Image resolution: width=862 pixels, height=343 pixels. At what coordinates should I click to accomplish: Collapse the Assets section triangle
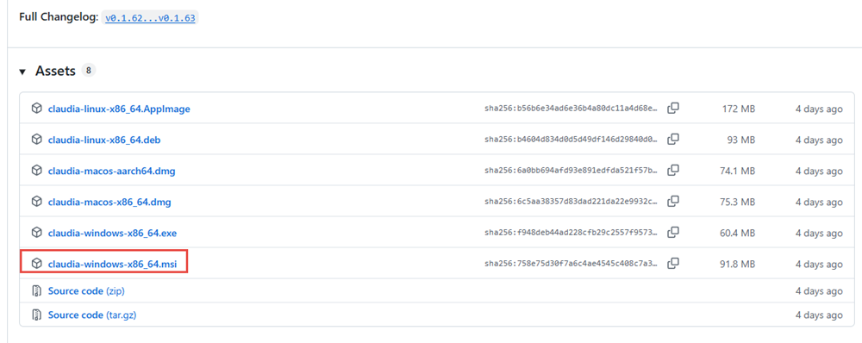pyautogui.click(x=22, y=72)
